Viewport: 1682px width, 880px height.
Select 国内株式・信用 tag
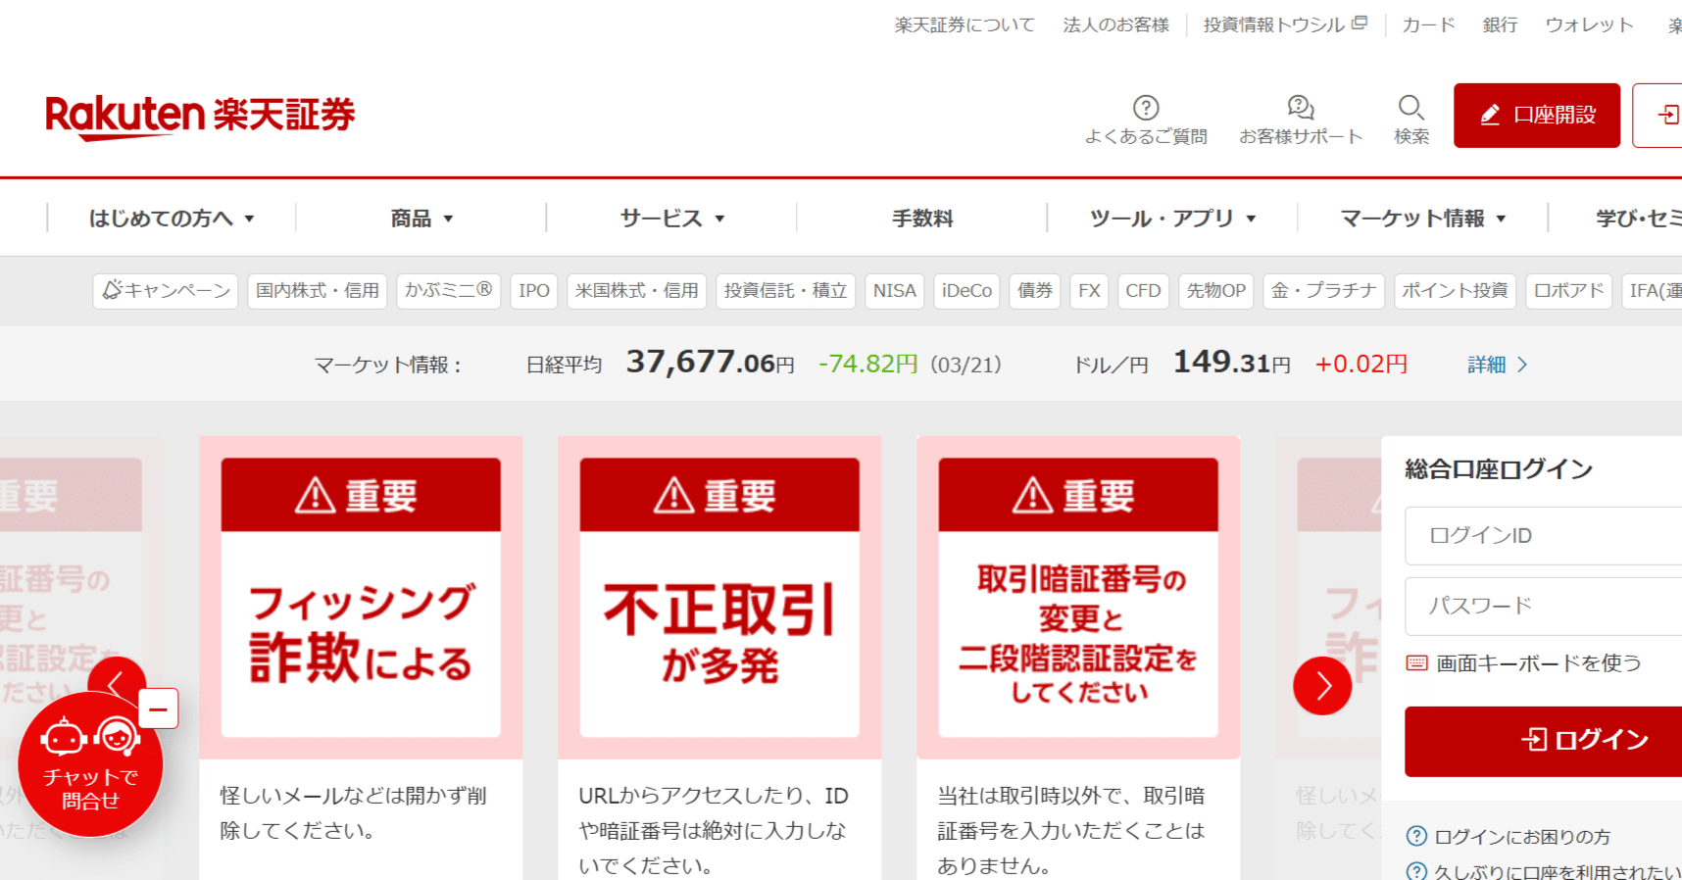318,291
